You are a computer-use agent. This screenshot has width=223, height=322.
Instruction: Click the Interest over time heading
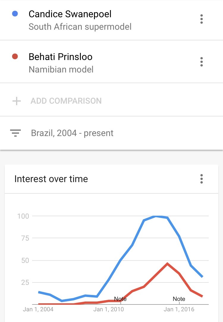(51, 179)
